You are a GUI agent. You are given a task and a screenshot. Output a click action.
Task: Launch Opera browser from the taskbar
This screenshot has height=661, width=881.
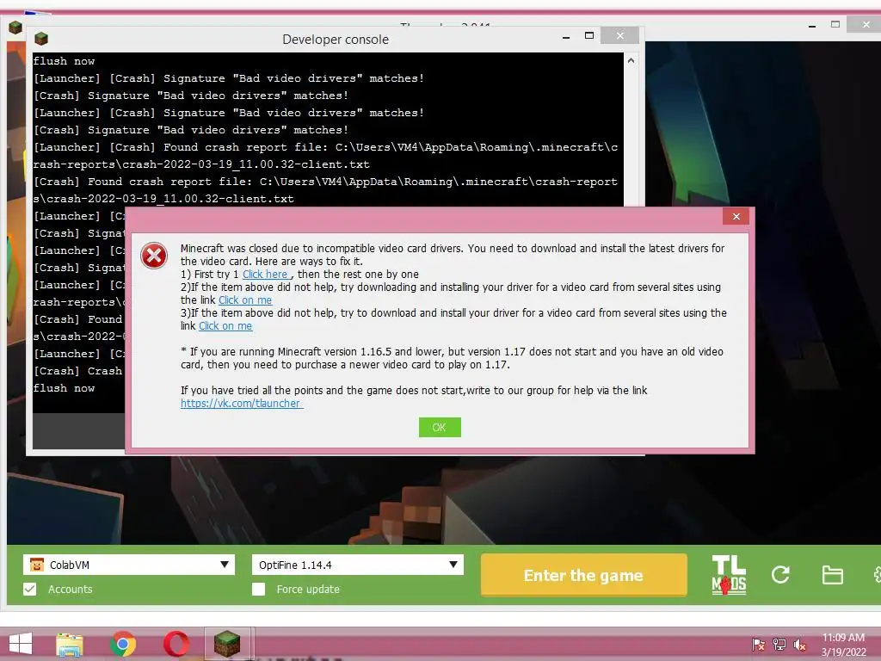tap(176, 644)
